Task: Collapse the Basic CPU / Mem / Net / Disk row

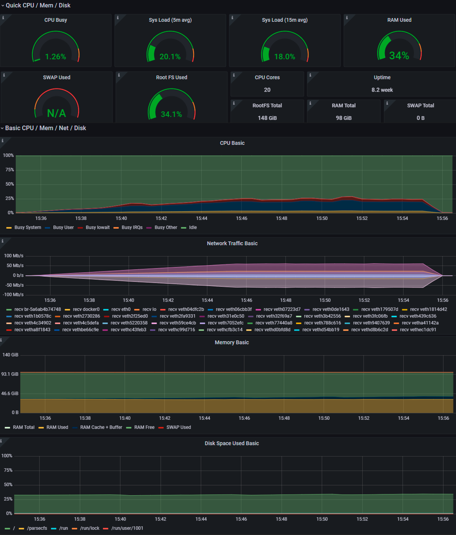Action: point(45,128)
